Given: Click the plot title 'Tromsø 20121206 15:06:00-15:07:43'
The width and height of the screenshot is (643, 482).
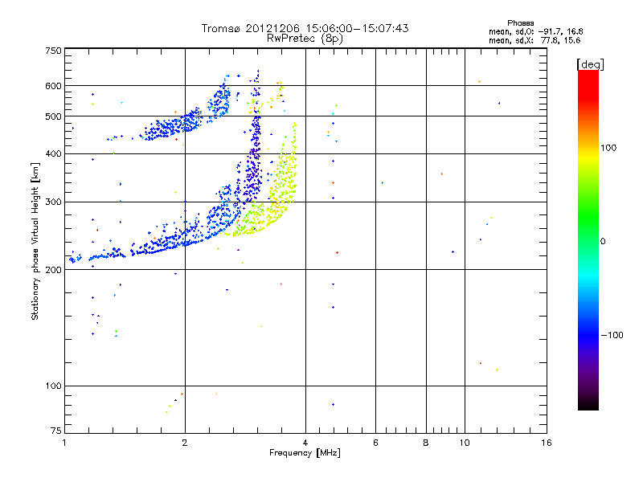Looking at the screenshot, I should click(305, 28).
